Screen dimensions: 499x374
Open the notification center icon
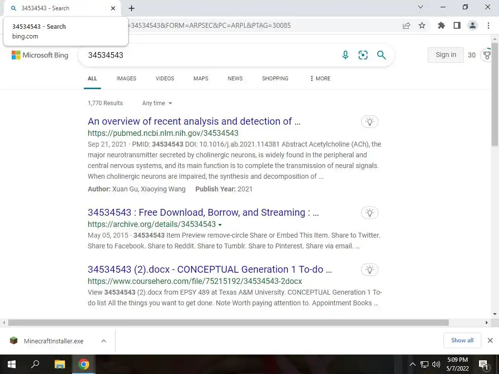[483, 365]
